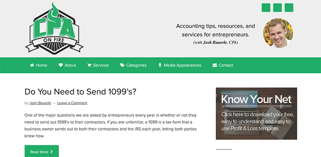Click the house icon beside Home
The width and height of the screenshot is (321, 157).
[32, 65]
